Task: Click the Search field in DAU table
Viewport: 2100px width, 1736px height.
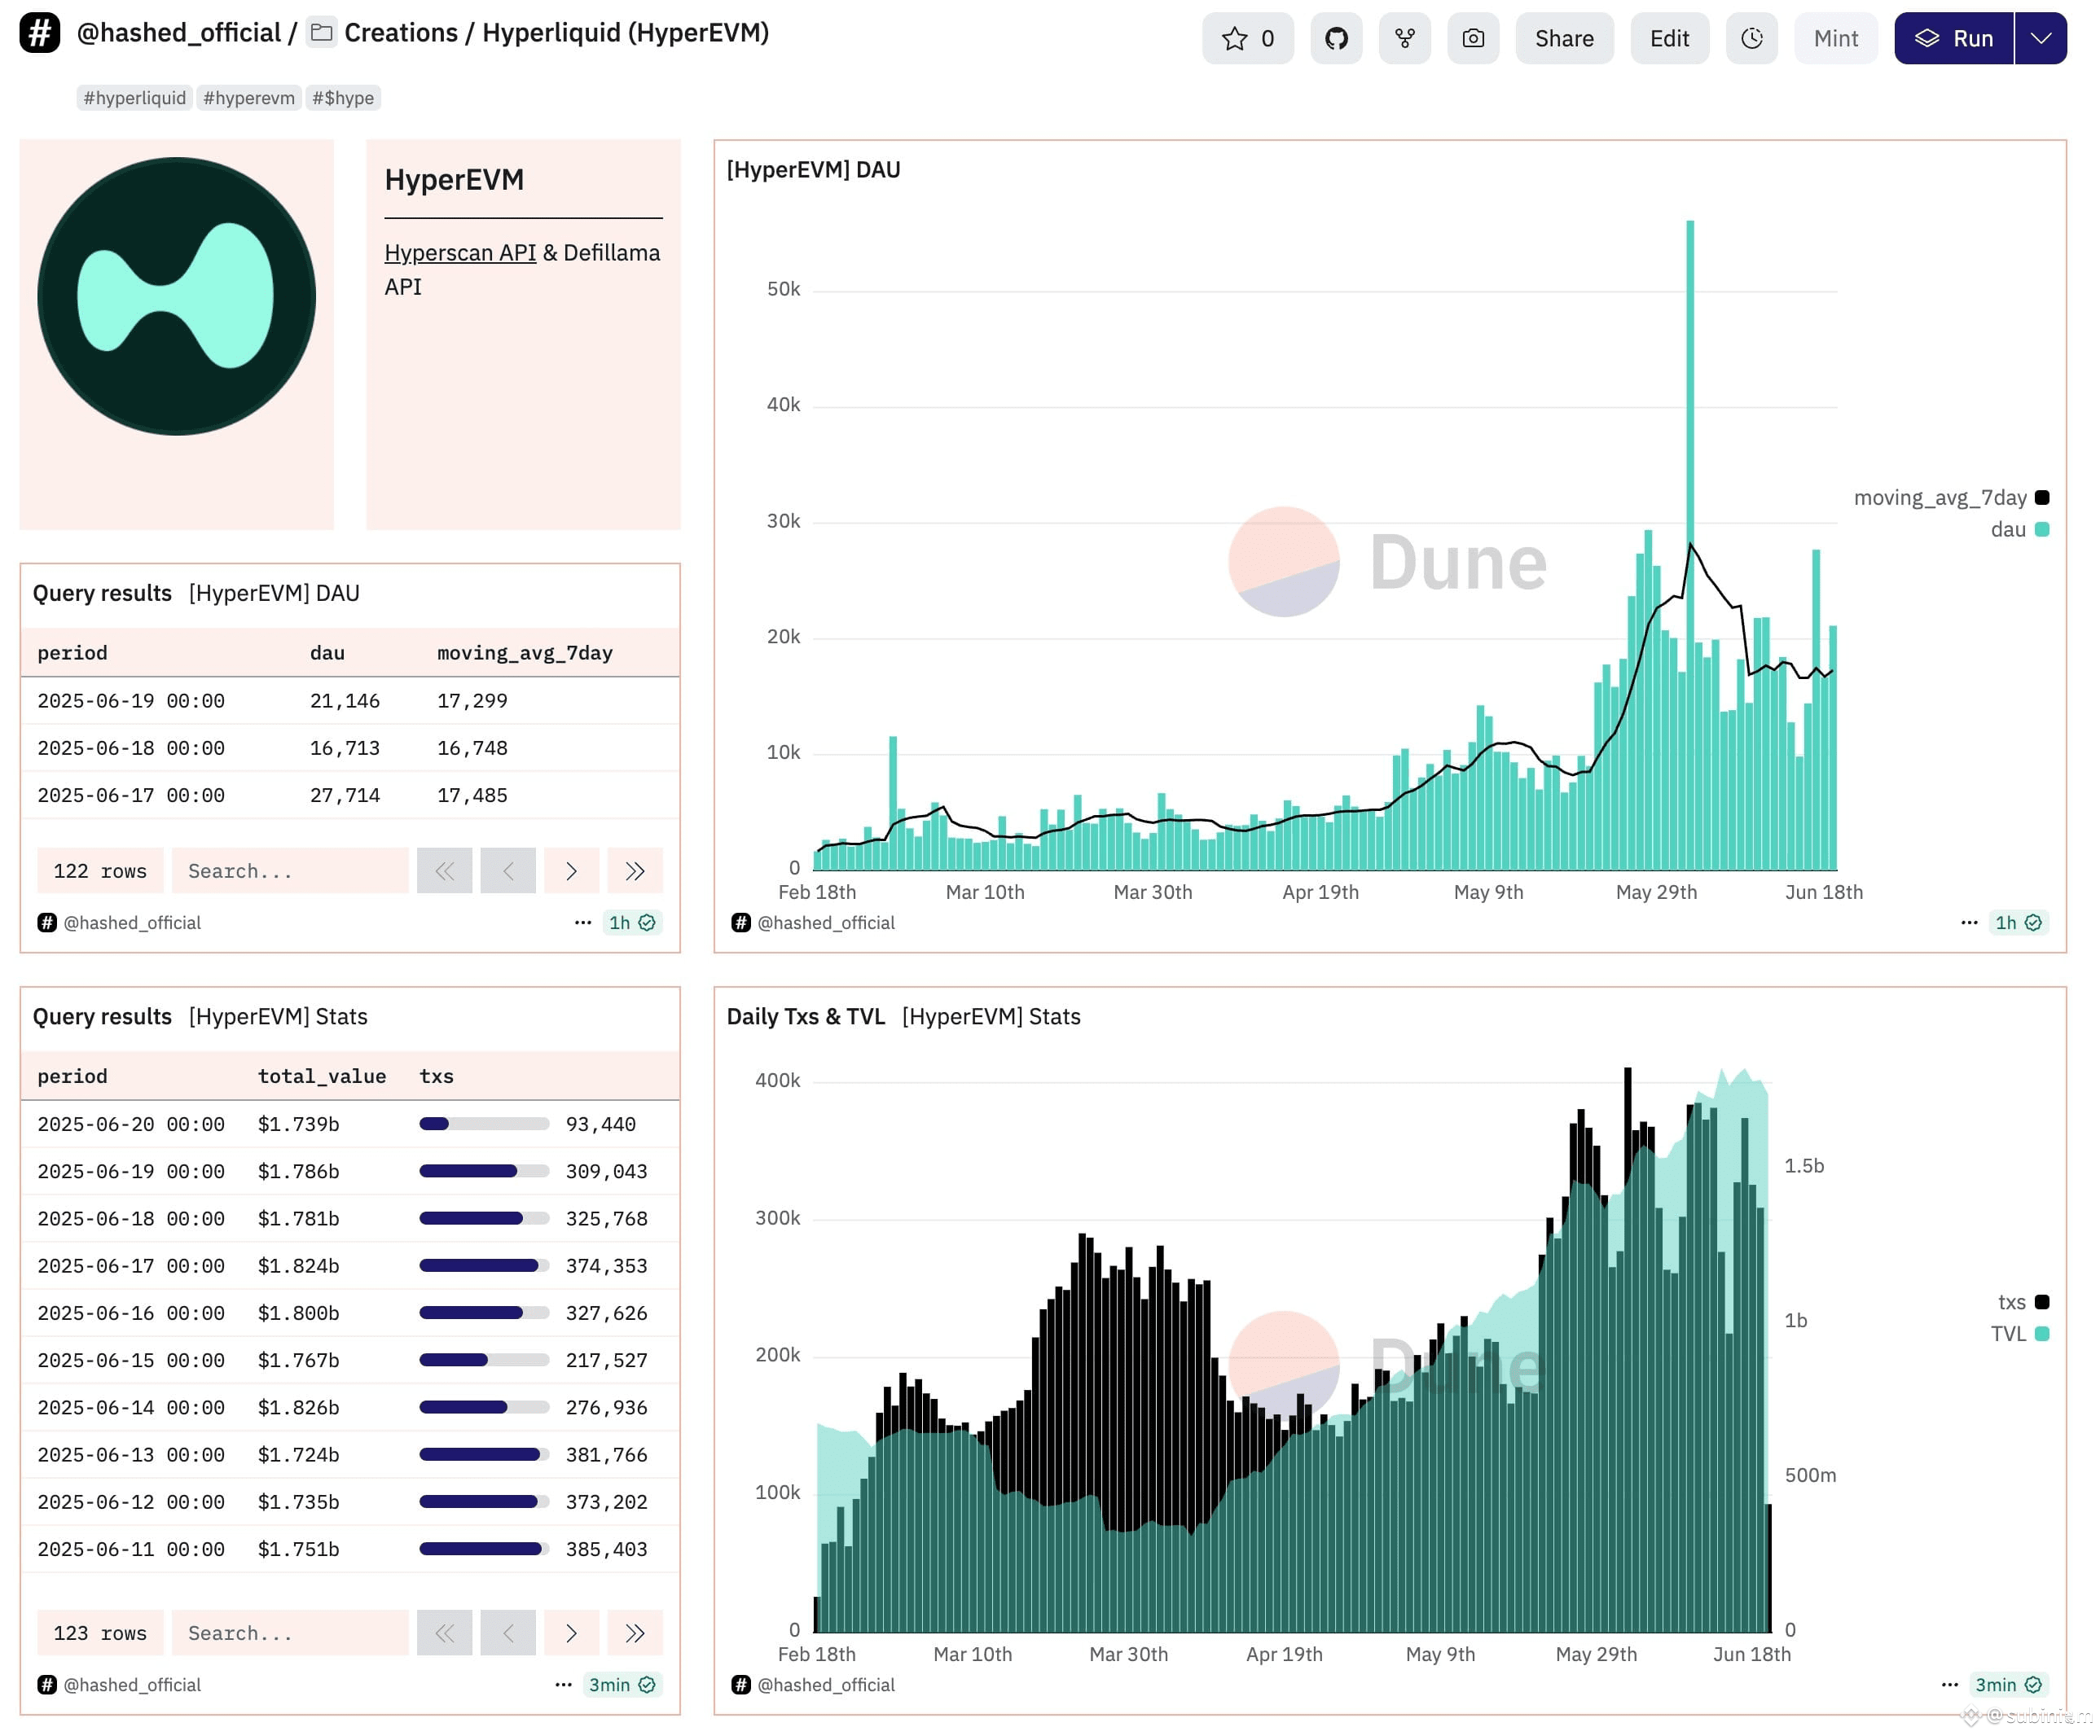Action: (290, 870)
